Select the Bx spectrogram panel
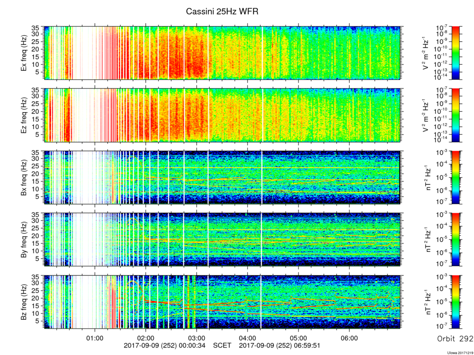Image resolution: width=474 pixels, height=355 pixels. (x=223, y=178)
